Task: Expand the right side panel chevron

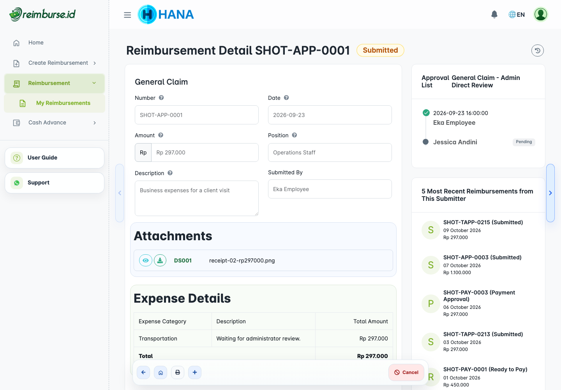Action: coord(550,193)
